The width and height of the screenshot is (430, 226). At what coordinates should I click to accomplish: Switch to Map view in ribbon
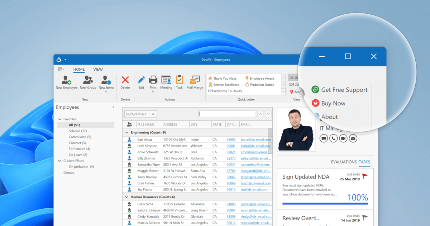[x=295, y=92]
